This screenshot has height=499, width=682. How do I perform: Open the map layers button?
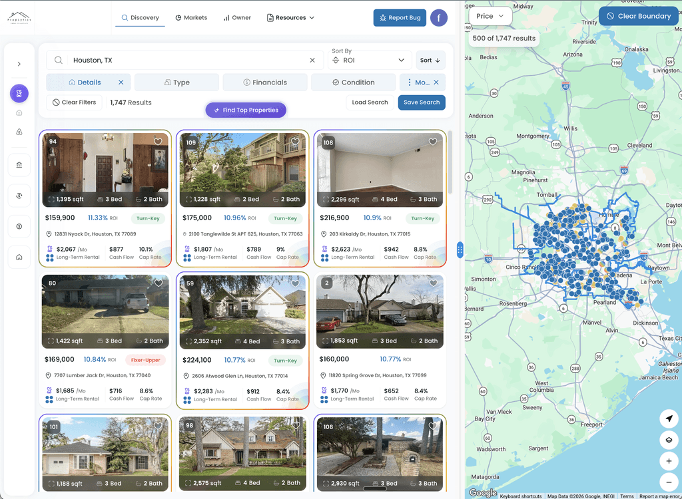tap(669, 440)
